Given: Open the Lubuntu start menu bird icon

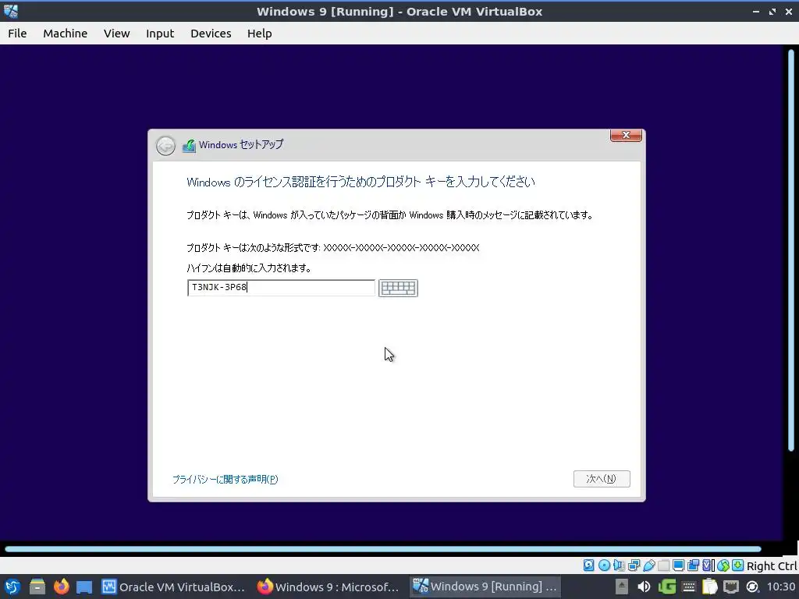Looking at the screenshot, I should coord(11,587).
